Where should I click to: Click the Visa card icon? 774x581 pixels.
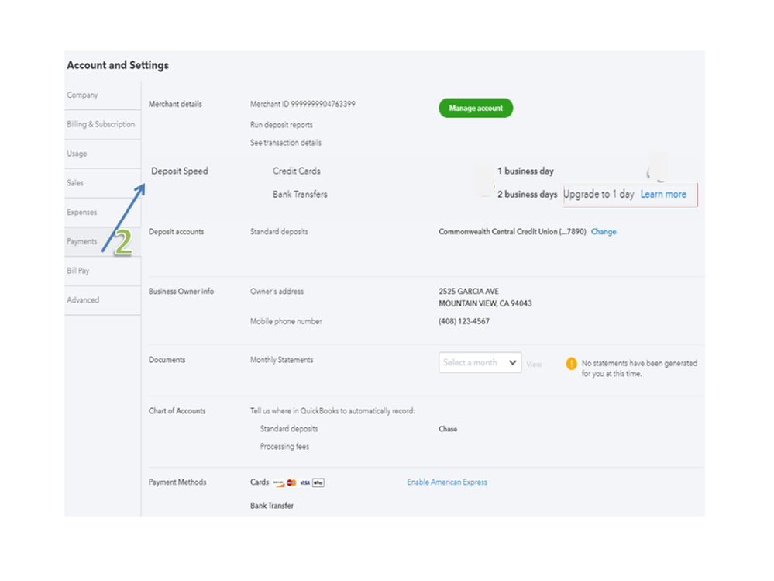pyautogui.click(x=305, y=482)
